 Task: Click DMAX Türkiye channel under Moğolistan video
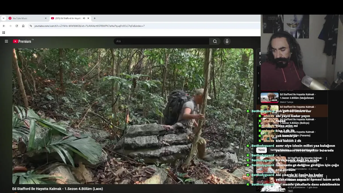click(x=286, y=102)
